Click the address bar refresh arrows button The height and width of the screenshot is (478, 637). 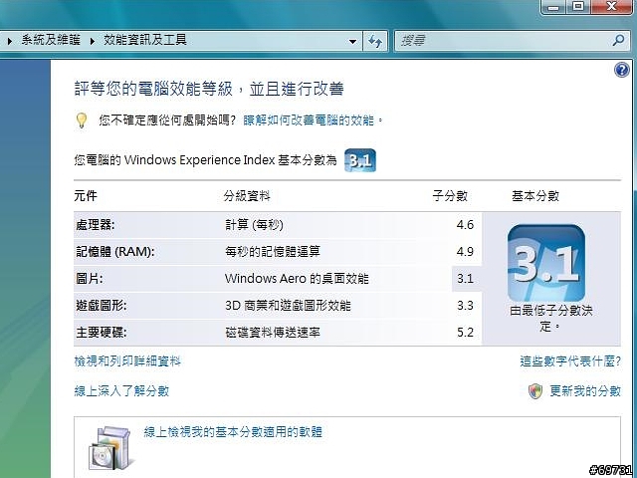click(x=375, y=41)
